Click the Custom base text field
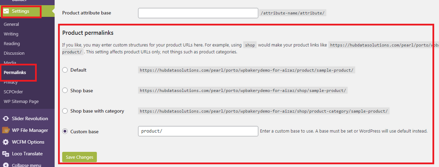Screen dimensions: 439x167 198,131
